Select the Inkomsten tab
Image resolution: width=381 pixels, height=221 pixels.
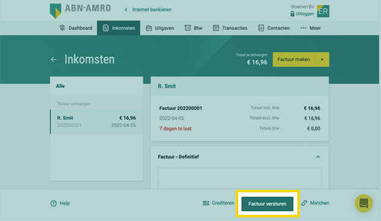click(x=118, y=28)
